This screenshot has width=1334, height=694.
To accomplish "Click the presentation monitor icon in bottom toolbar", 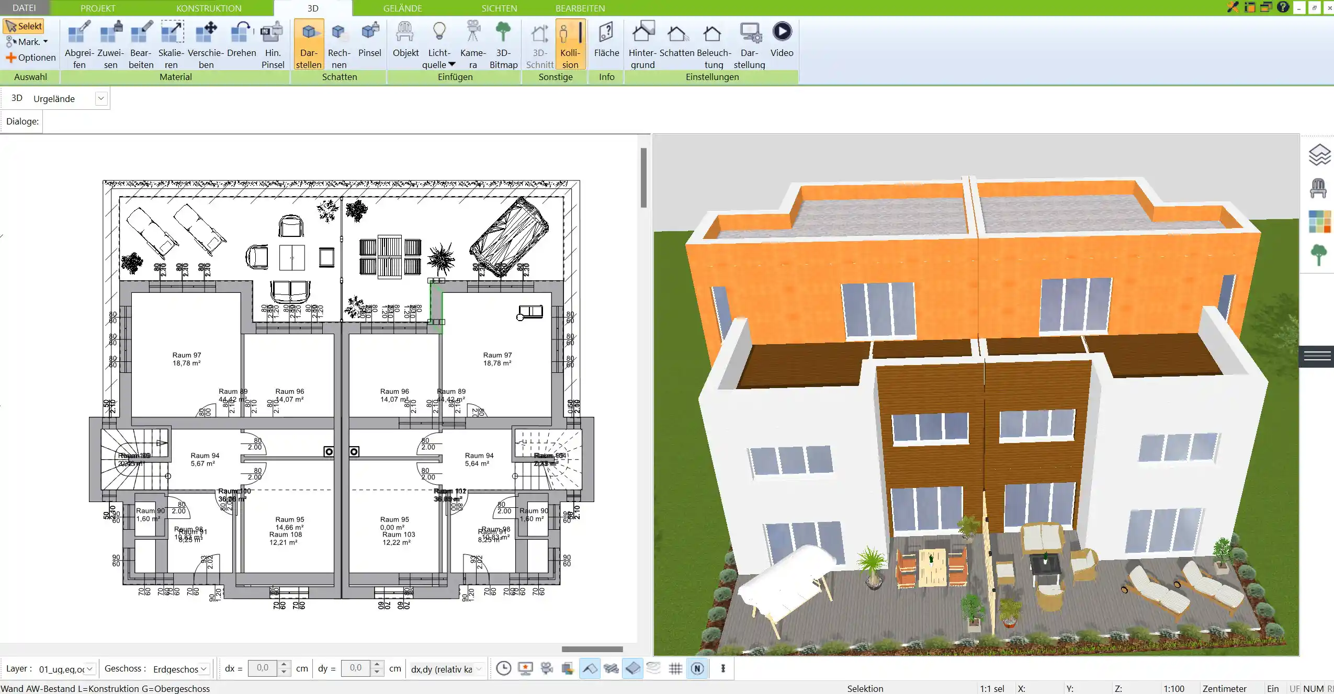I will (x=525, y=668).
